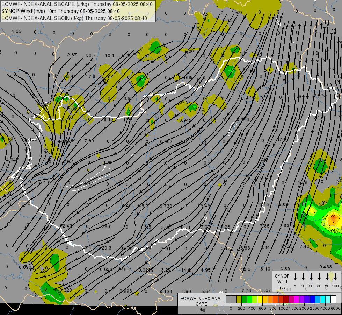
Task: Select the bright magenta swatch in CAPE legend
Action: coord(297,300)
